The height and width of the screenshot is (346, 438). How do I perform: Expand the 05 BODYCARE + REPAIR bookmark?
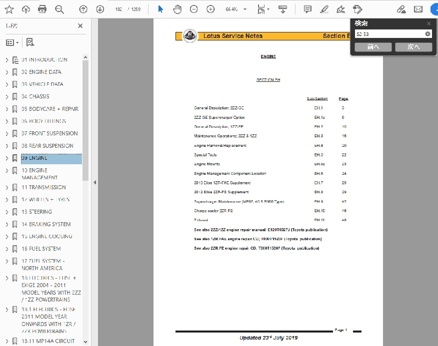(7, 109)
